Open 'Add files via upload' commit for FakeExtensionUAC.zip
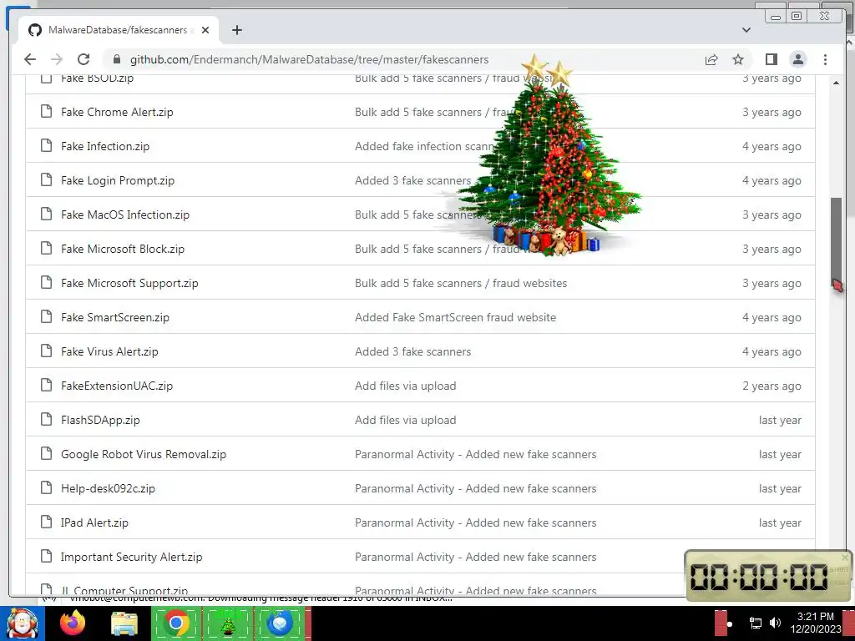855x641 pixels. [x=405, y=386]
